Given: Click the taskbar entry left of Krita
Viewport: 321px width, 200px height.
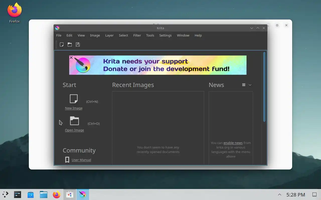Looking at the screenshot, I should coord(70,194).
